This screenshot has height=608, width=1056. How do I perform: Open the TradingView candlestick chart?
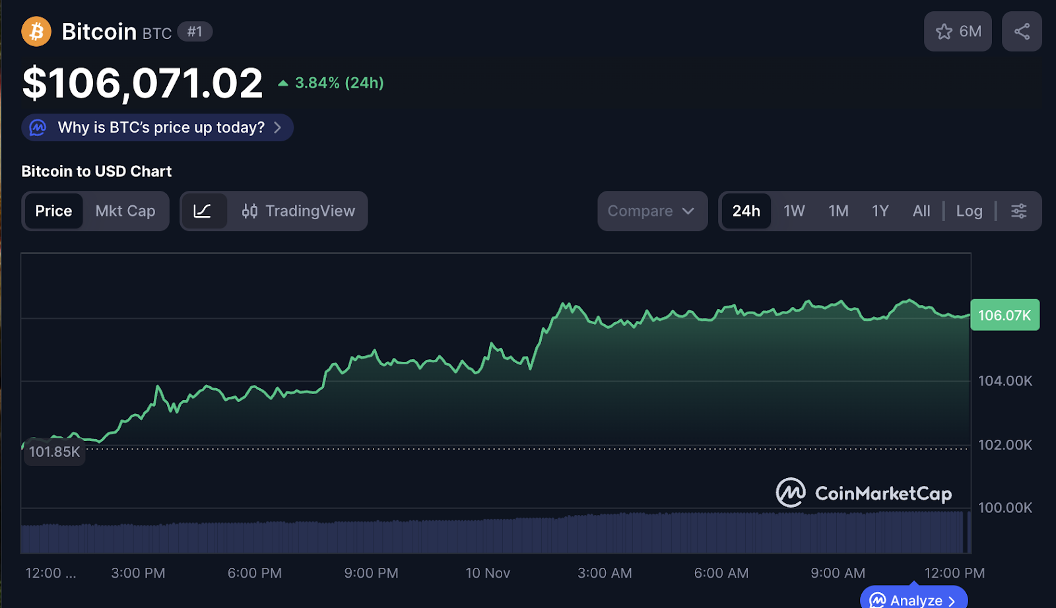298,211
